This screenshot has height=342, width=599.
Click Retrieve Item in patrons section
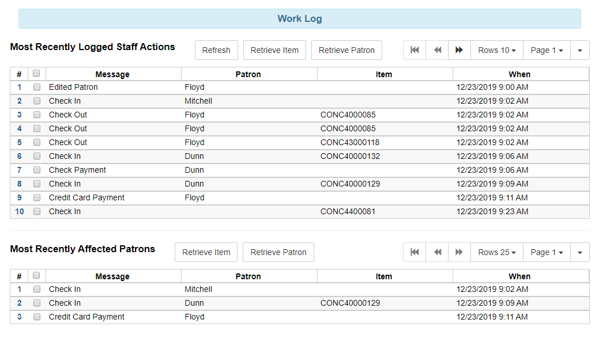206,252
